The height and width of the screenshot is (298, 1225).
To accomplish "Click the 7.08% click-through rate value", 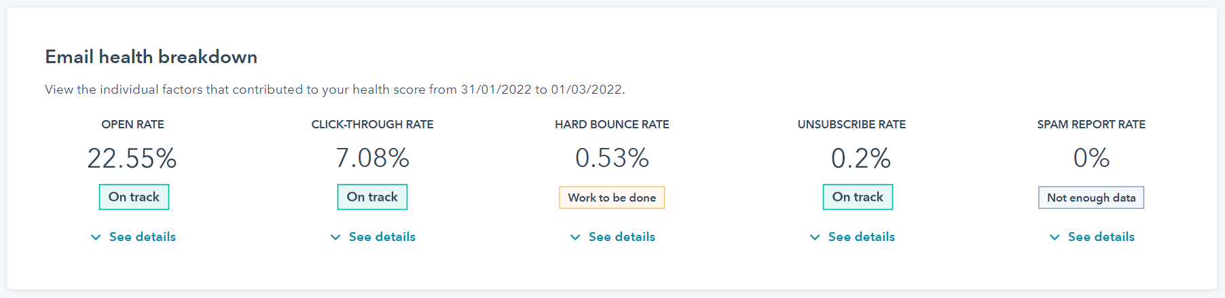I will [372, 158].
